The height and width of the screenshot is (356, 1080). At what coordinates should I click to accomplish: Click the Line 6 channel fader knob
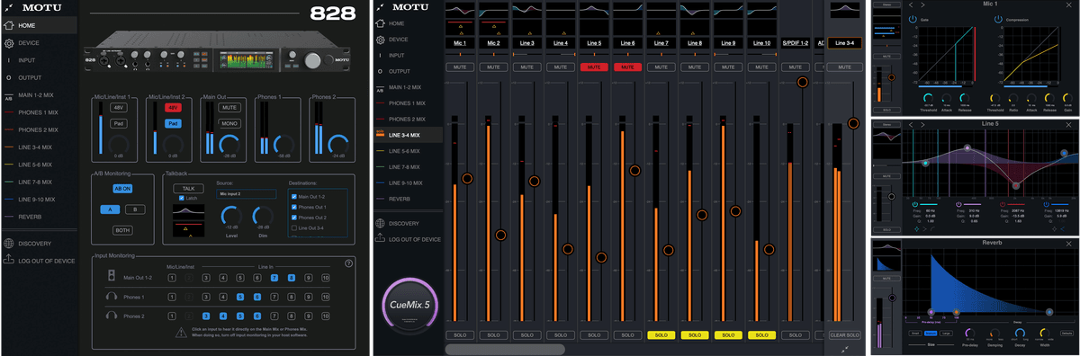point(634,170)
